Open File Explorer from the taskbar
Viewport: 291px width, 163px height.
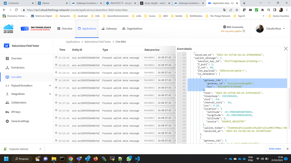point(54,159)
